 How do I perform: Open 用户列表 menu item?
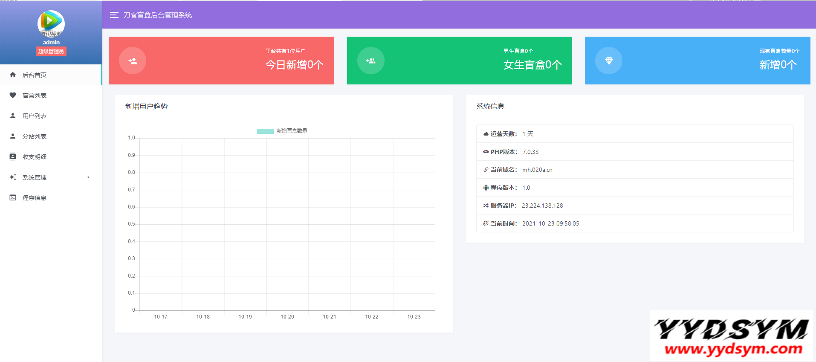coord(35,116)
